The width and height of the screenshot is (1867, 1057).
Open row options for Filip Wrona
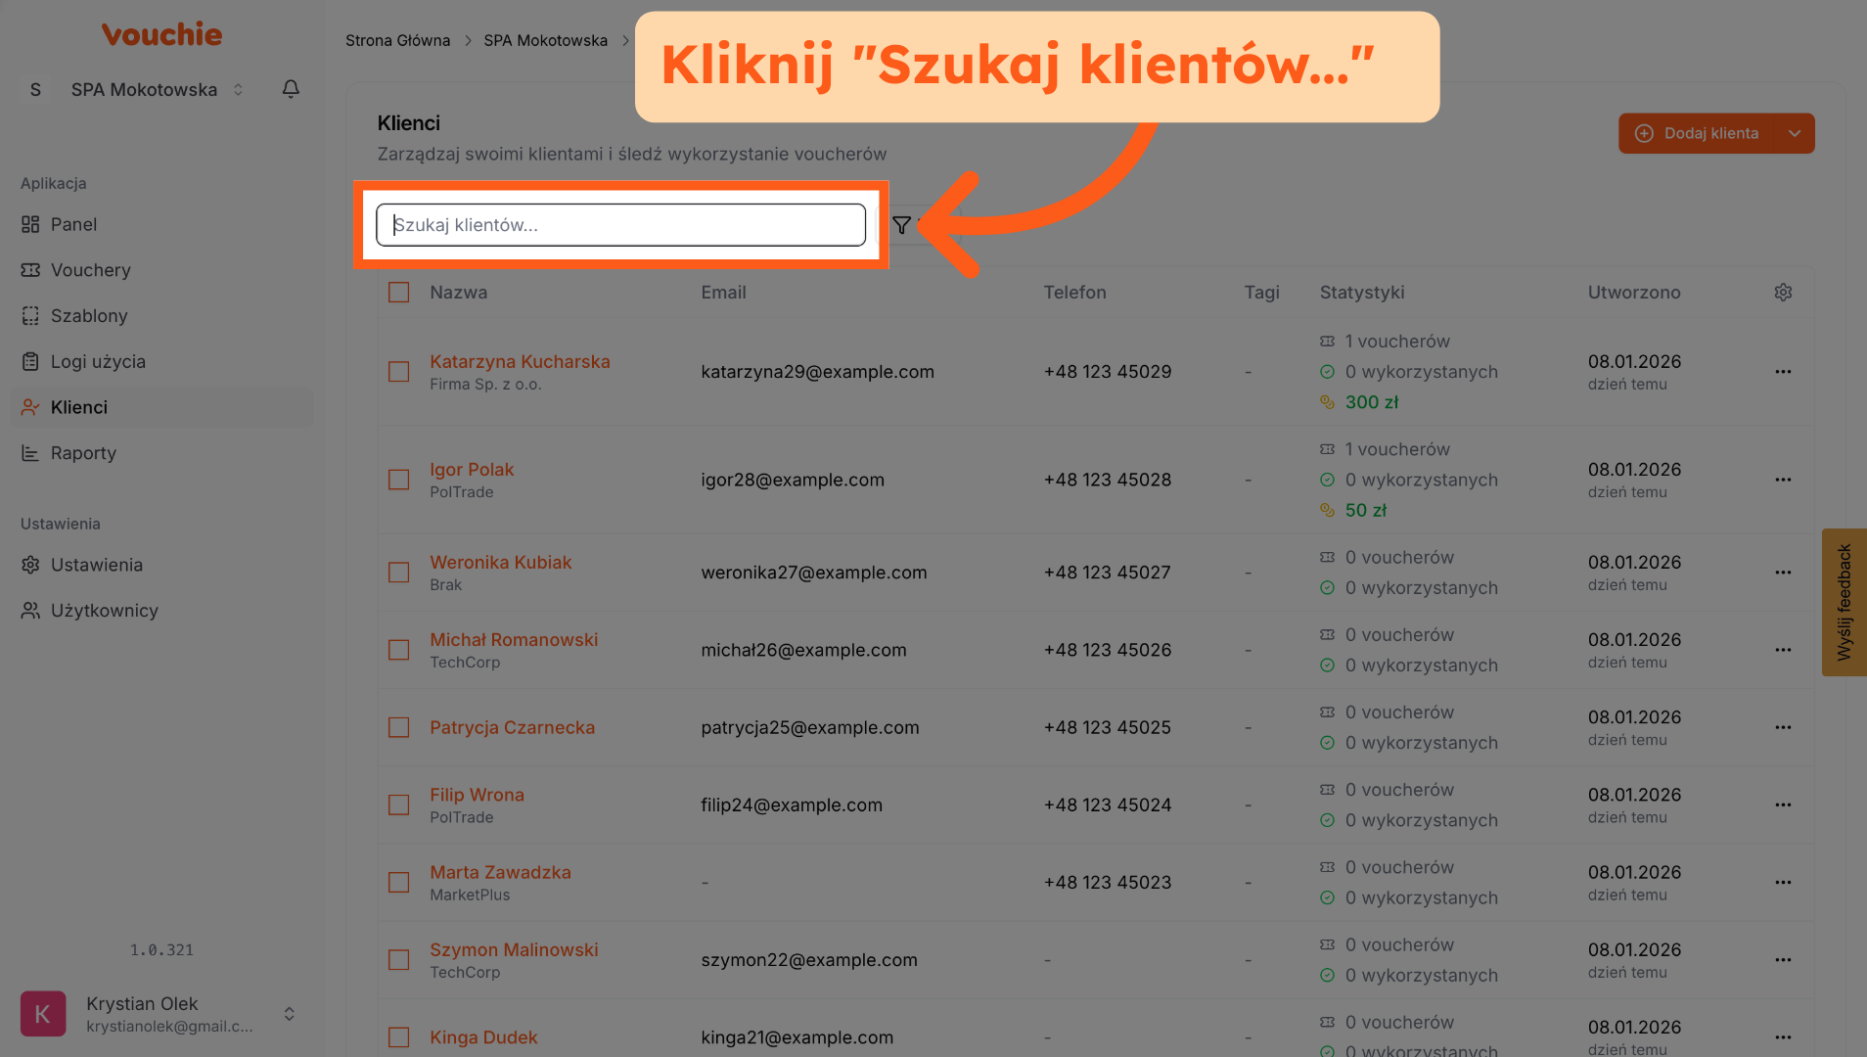coord(1783,804)
